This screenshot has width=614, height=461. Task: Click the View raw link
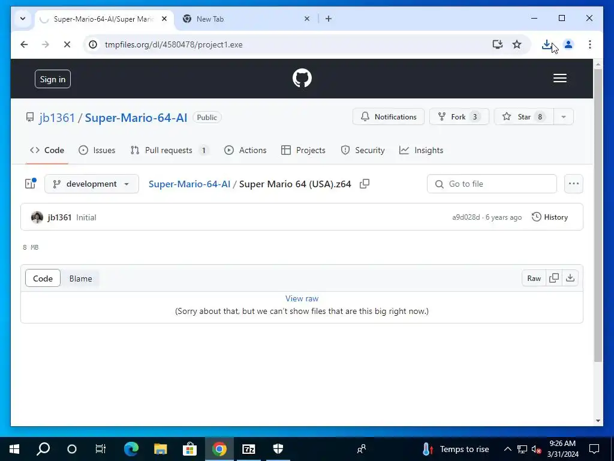pos(302,299)
